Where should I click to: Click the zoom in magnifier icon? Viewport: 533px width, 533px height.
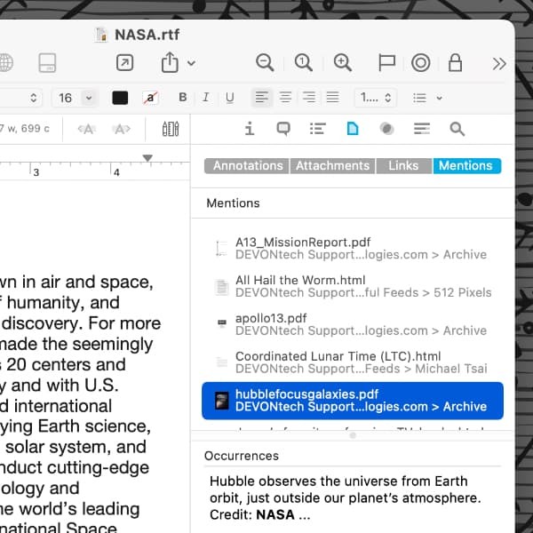pyautogui.click(x=342, y=62)
